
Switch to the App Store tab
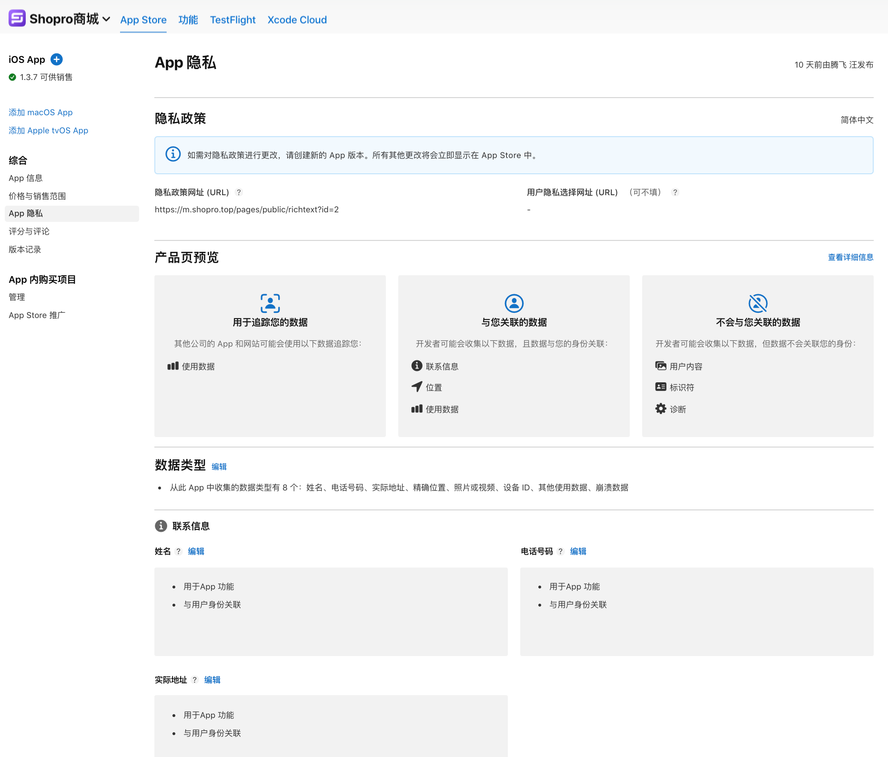point(143,20)
